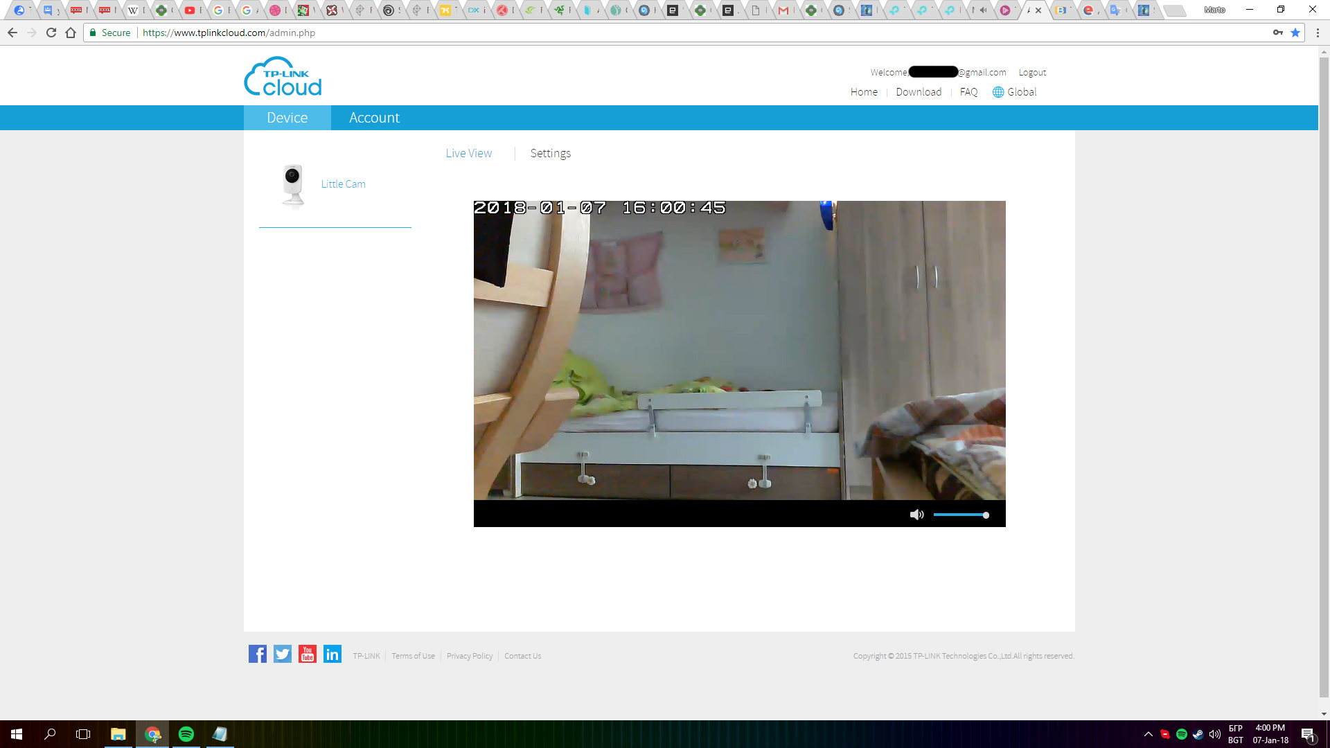1330x748 pixels.
Task: Bookmark page with star icon
Action: pyautogui.click(x=1295, y=33)
